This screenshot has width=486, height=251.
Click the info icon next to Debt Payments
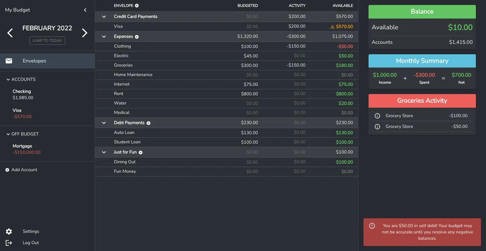pos(148,122)
